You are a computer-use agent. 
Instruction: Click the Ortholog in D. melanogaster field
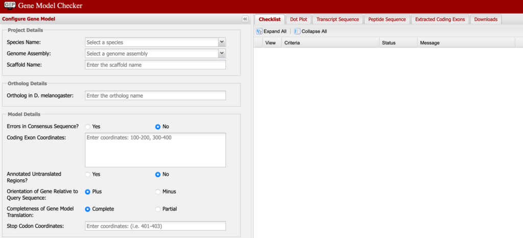click(155, 96)
